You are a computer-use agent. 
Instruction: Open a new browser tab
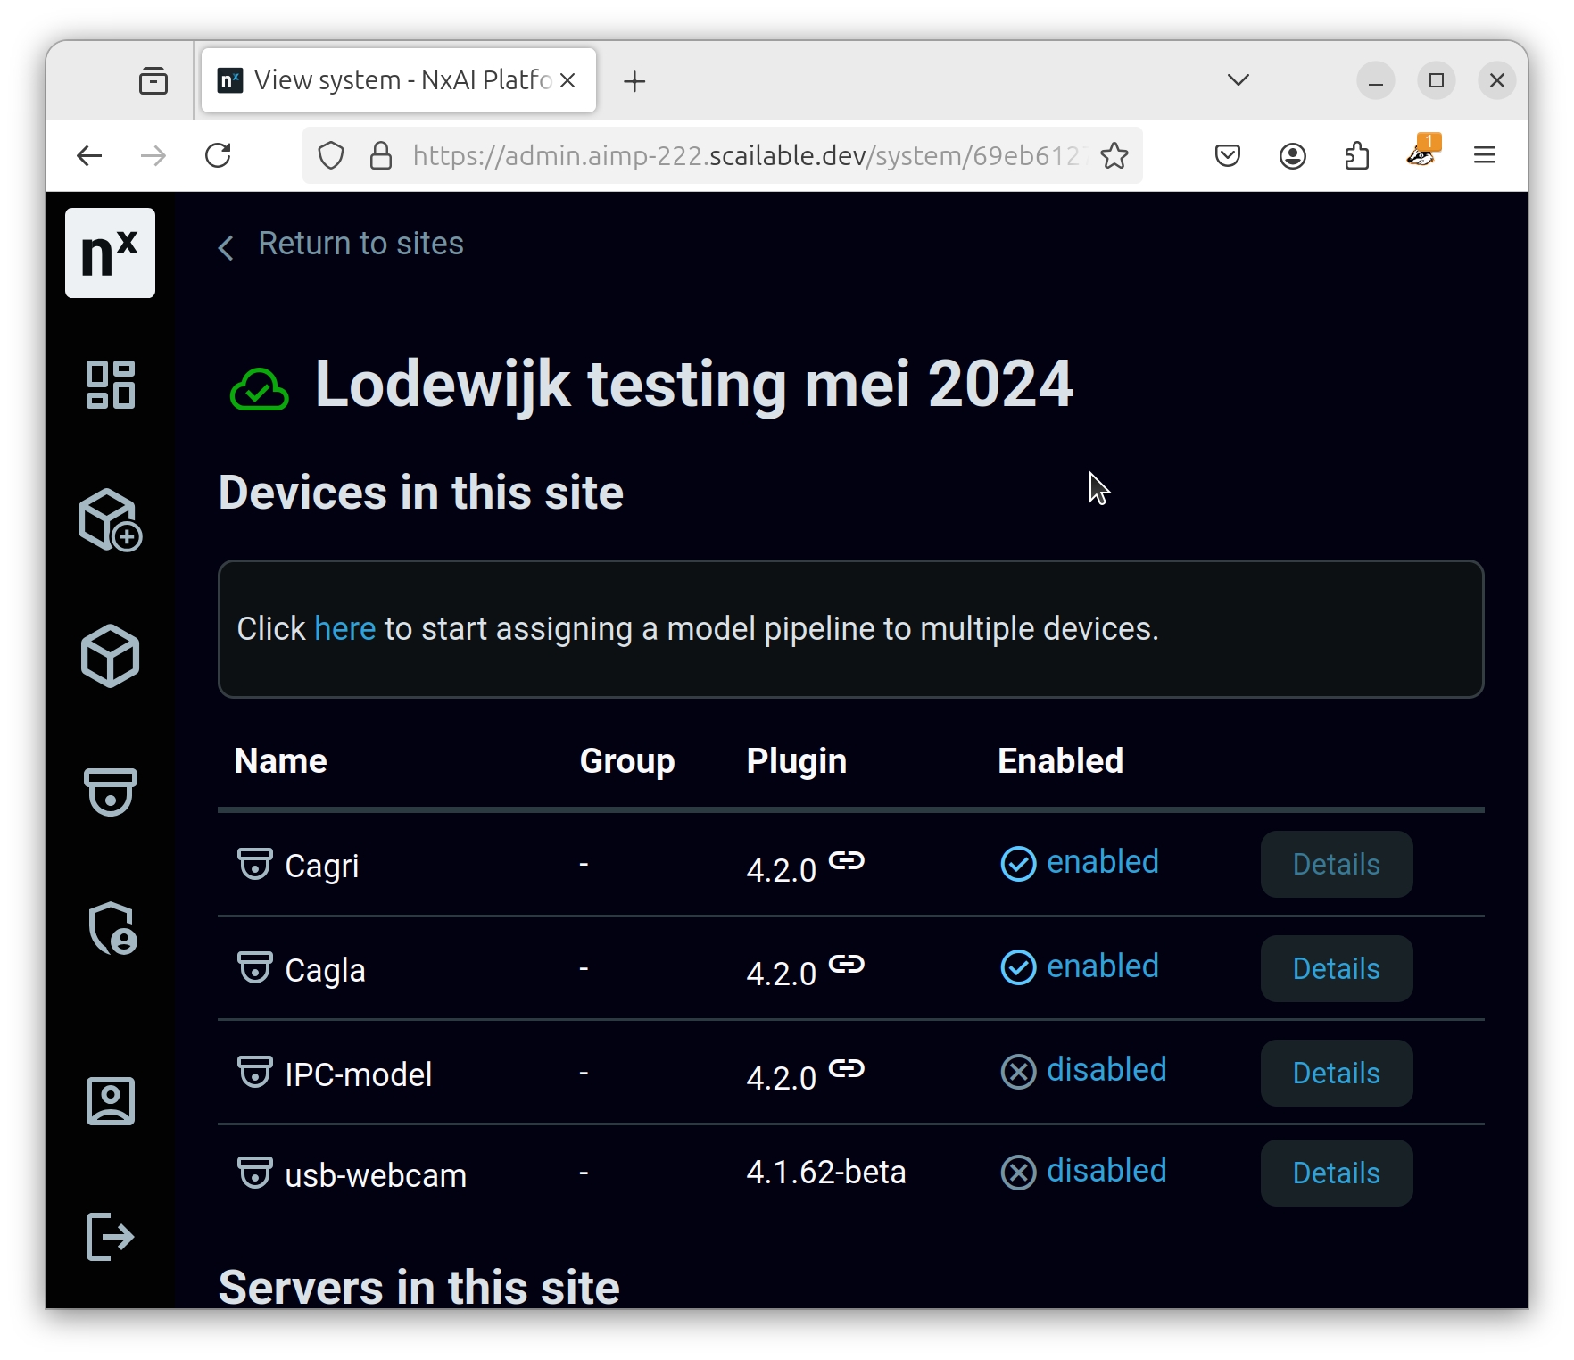pos(634,82)
